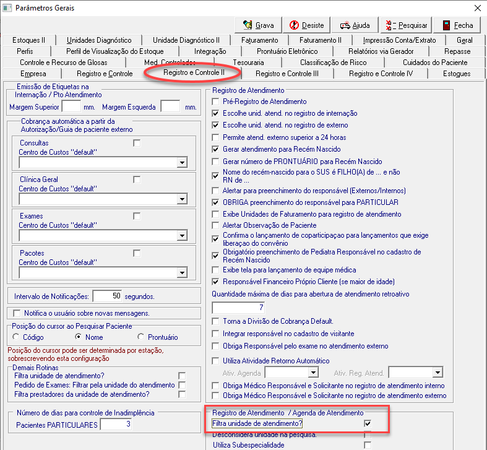The height and width of the screenshot is (450, 487).
Task: Open the Unidades Diagnóstico tab
Action: pyautogui.click(x=99, y=40)
